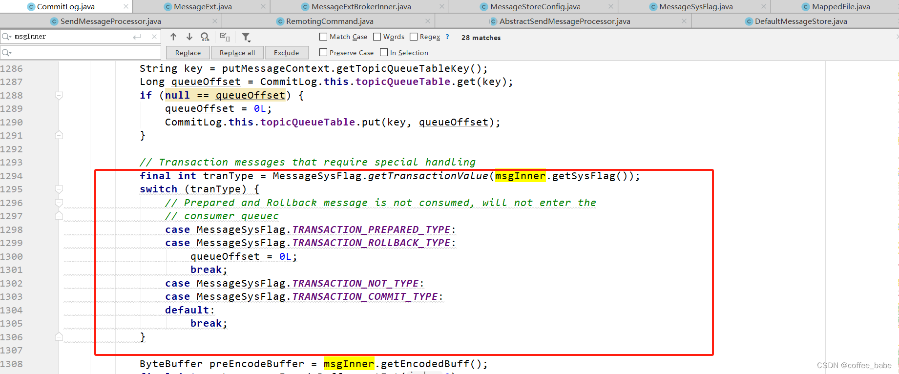Enable Words checkbox
Image resolution: width=899 pixels, height=374 pixels.
point(377,37)
